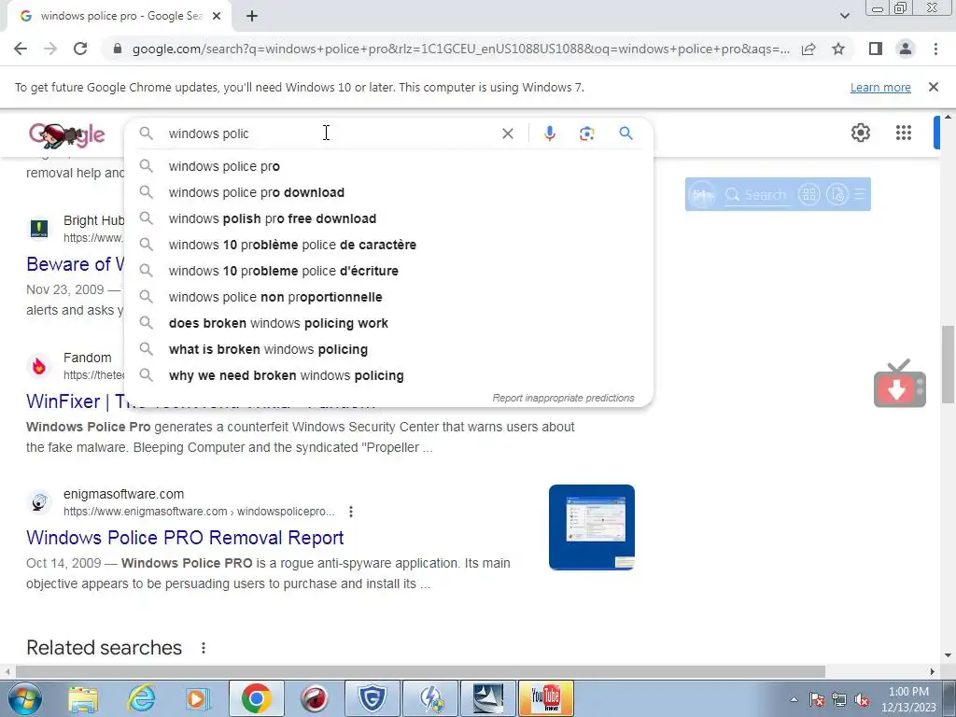956x717 pixels.
Task: Select does broken windows policing work
Action: click(x=389, y=324)
